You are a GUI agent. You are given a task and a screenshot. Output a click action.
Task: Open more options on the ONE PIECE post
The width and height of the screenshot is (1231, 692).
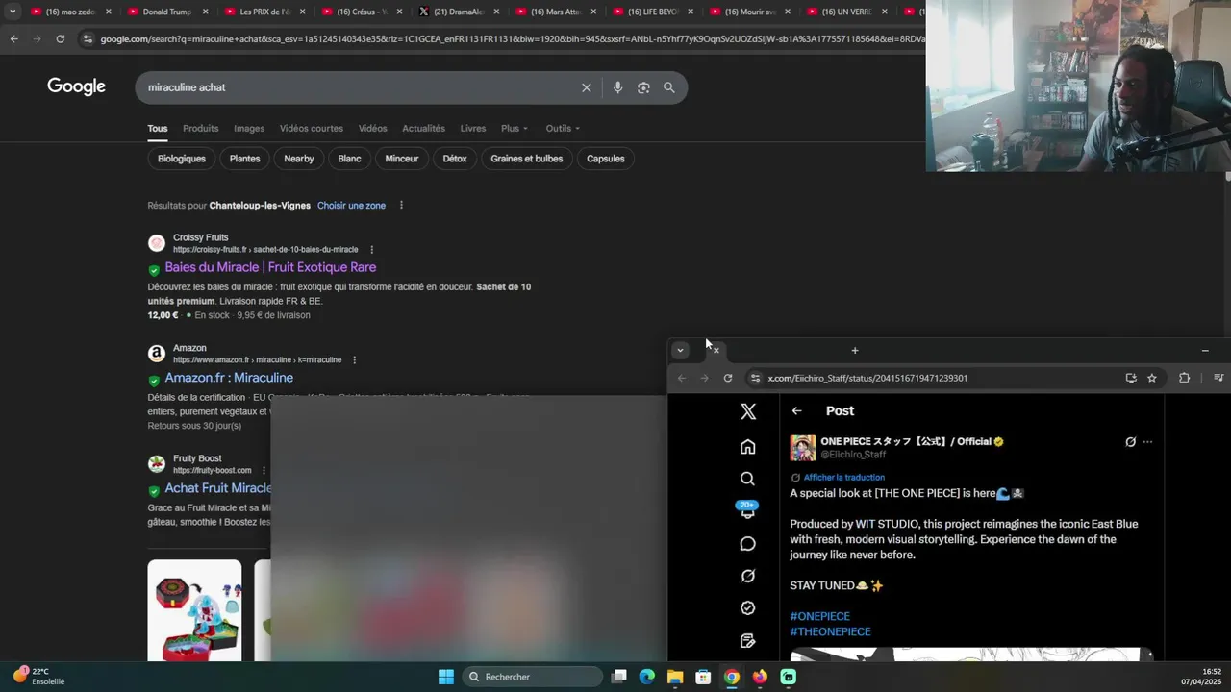pos(1147,442)
